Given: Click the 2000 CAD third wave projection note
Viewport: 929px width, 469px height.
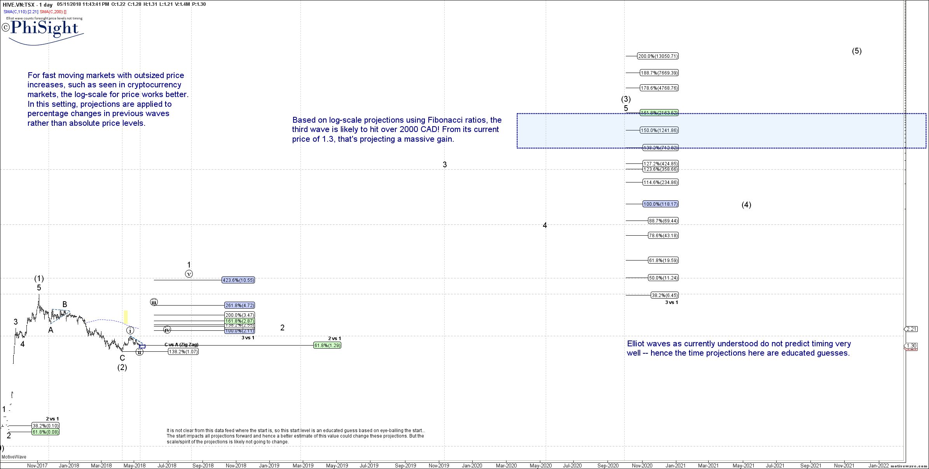Looking at the screenshot, I should [397, 130].
